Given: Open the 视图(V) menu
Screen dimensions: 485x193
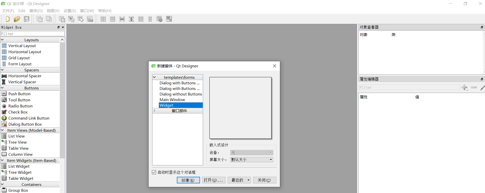Looking at the screenshot, I should point(53,11).
